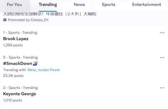
Task: Open the Jordan Poole related trend
Action: (49, 70)
